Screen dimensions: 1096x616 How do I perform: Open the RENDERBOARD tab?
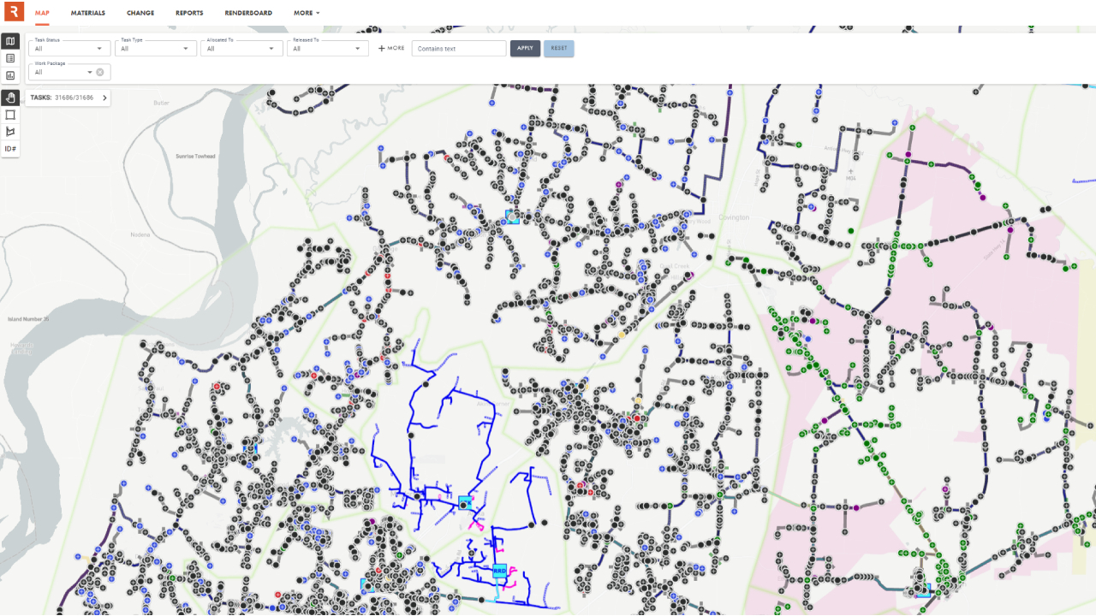point(248,13)
